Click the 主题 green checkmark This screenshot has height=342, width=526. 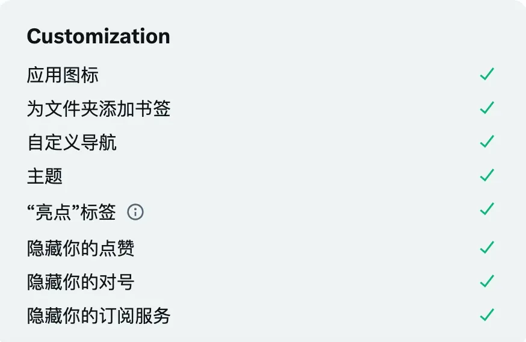click(x=487, y=176)
